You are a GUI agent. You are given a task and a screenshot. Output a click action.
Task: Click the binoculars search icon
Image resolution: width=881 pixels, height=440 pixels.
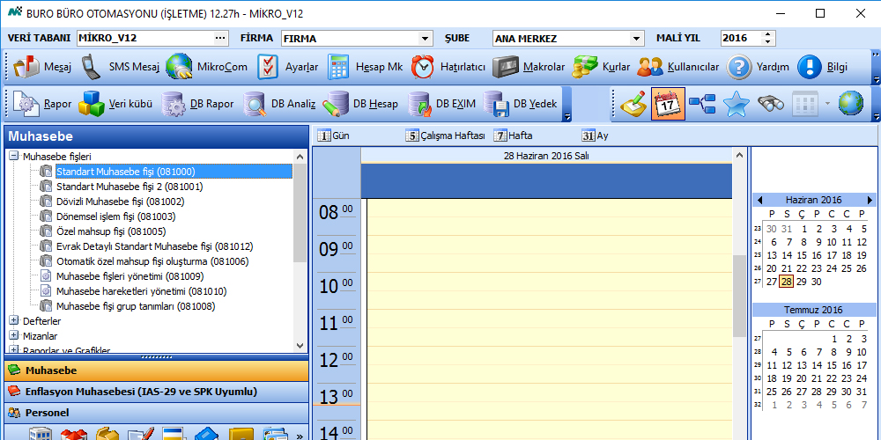coord(770,104)
